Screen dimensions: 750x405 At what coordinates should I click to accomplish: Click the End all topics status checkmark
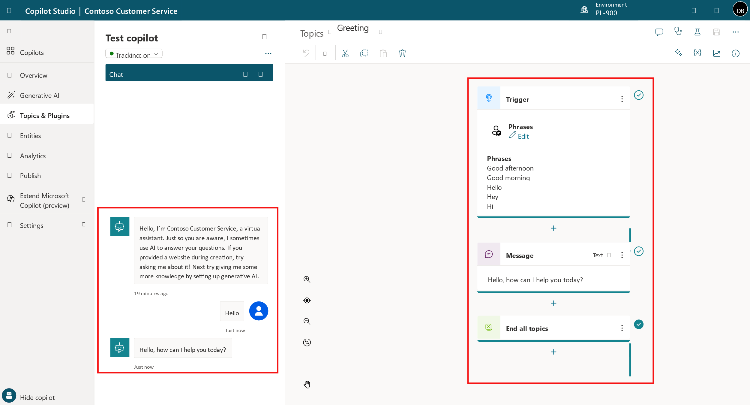pyautogui.click(x=639, y=324)
